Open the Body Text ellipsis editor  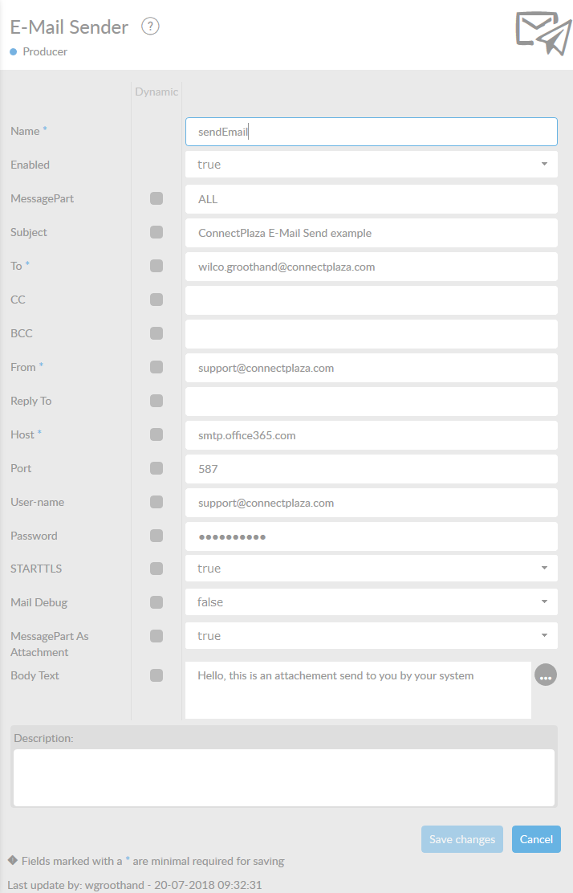[x=546, y=675]
